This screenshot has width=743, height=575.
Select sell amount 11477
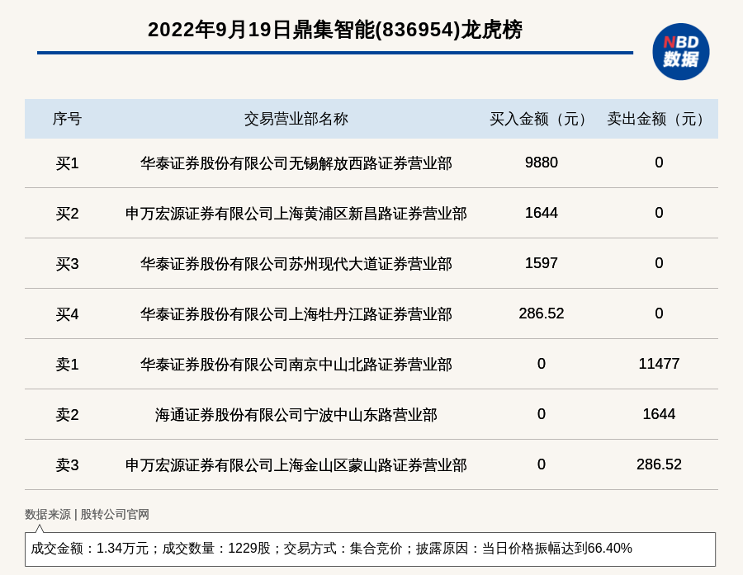click(659, 363)
